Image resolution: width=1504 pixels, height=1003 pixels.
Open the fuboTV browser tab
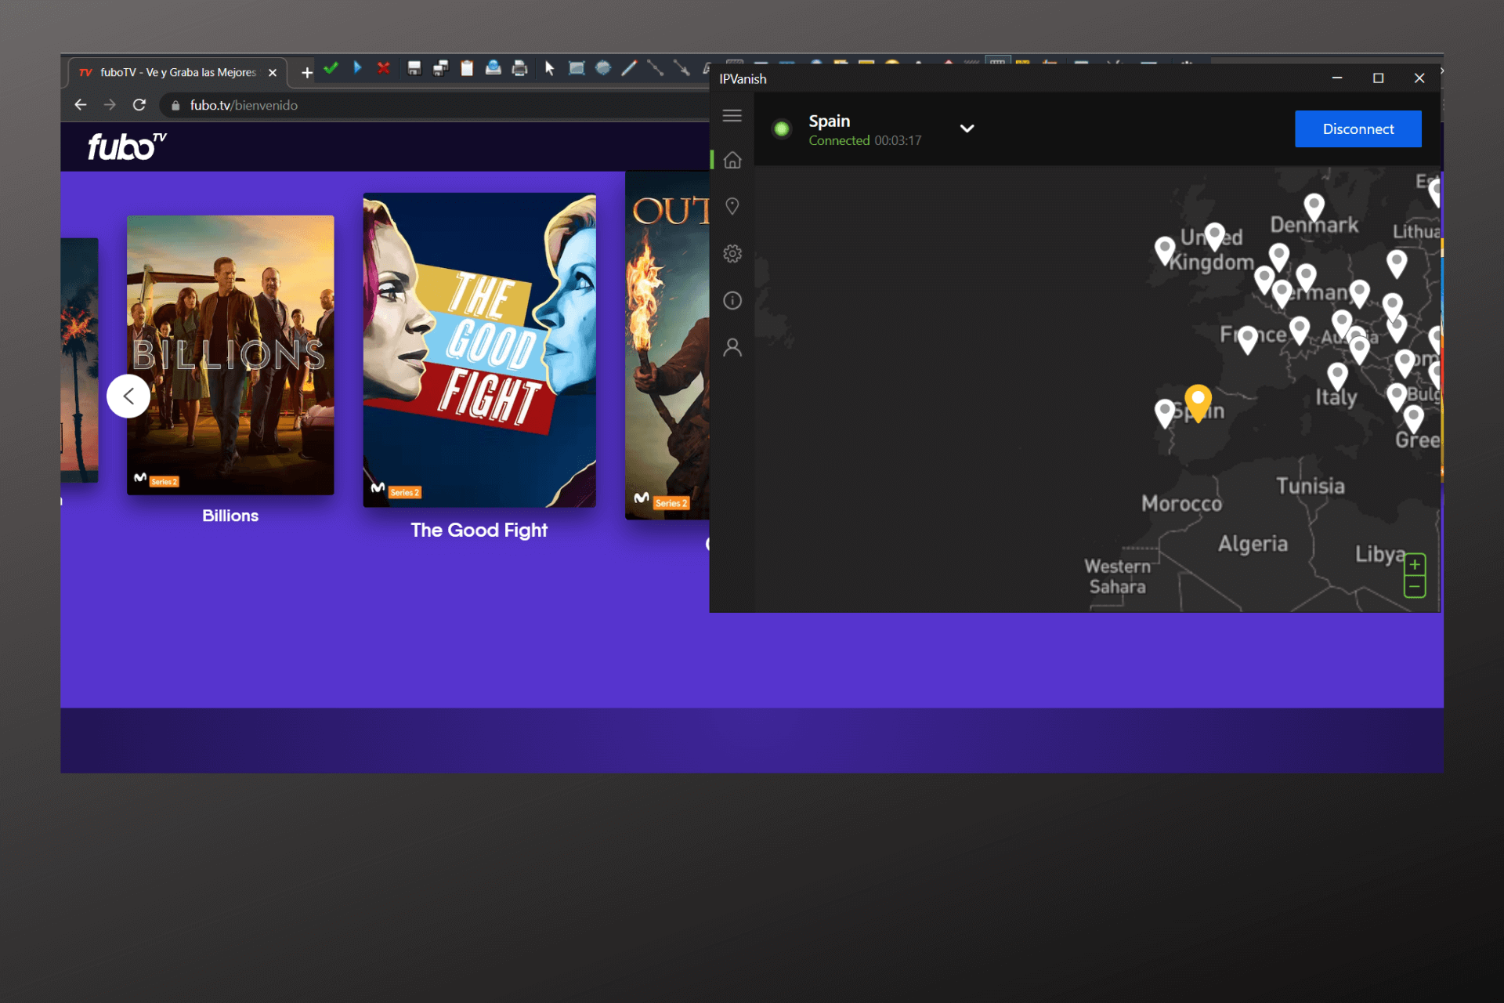(177, 72)
